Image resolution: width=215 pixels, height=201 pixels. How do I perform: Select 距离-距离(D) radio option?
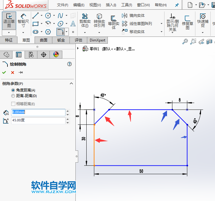pos(24,96)
